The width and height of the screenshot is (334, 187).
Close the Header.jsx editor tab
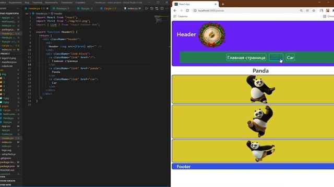[47, 8]
